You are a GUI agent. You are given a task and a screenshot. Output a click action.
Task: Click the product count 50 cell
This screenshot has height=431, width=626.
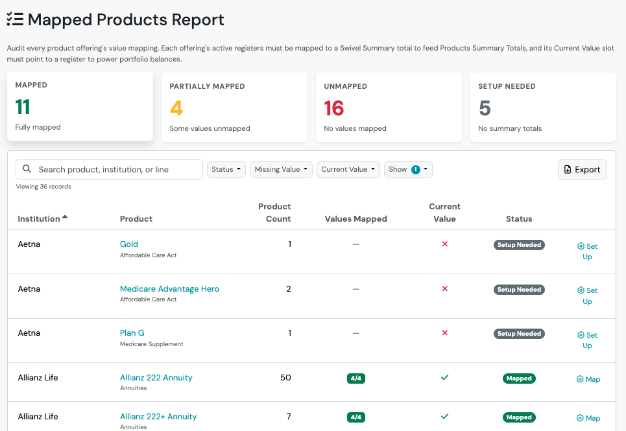pos(285,378)
